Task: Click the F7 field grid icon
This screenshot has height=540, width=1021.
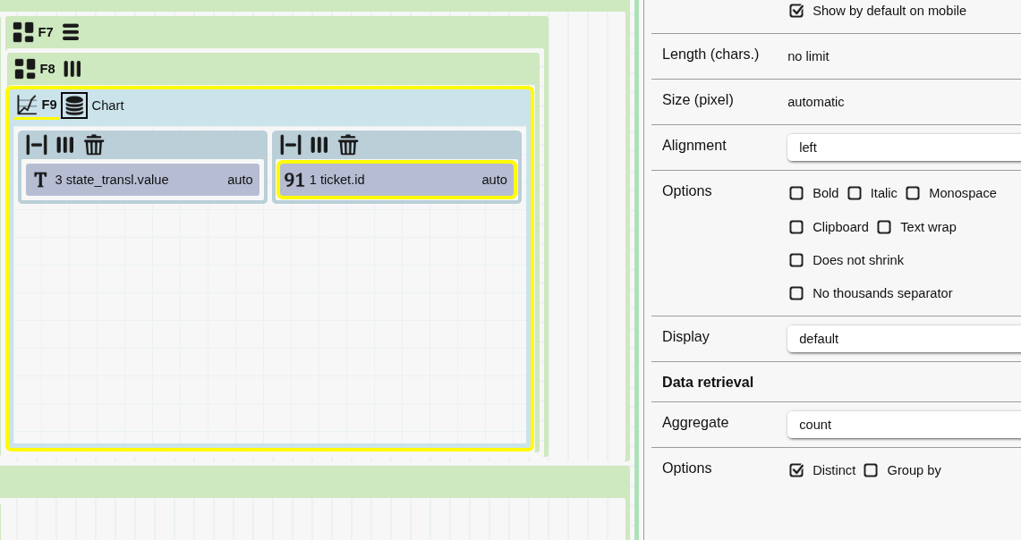Action: click(23, 32)
